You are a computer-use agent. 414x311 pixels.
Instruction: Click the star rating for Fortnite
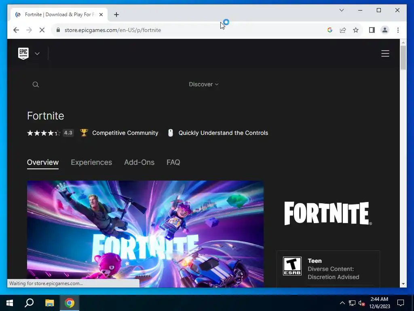(x=44, y=133)
